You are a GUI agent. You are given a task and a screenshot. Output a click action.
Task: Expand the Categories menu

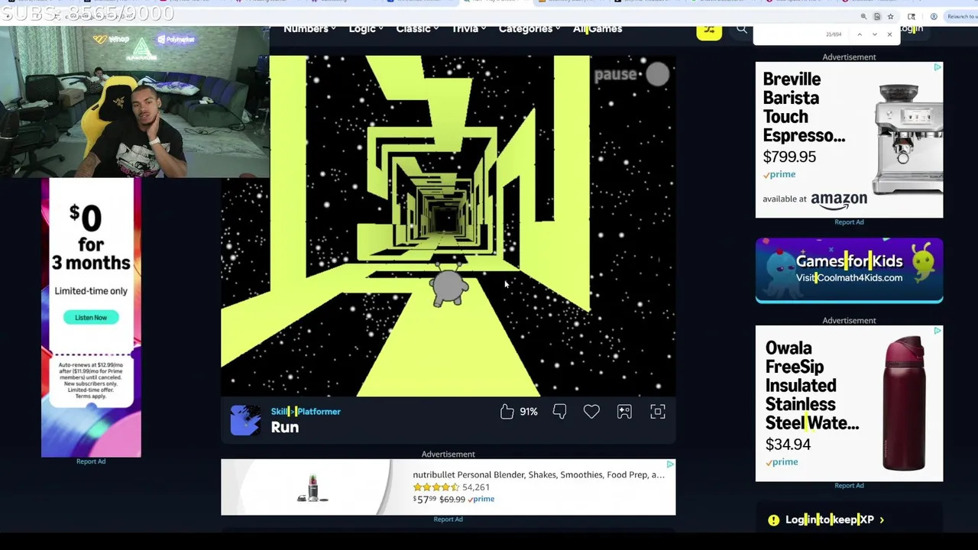[x=529, y=29]
